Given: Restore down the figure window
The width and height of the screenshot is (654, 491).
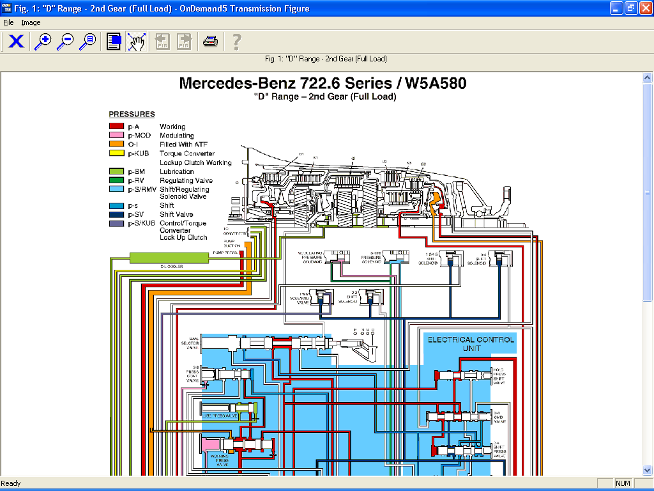Looking at the screenshot, I should (x=631, y=8).
